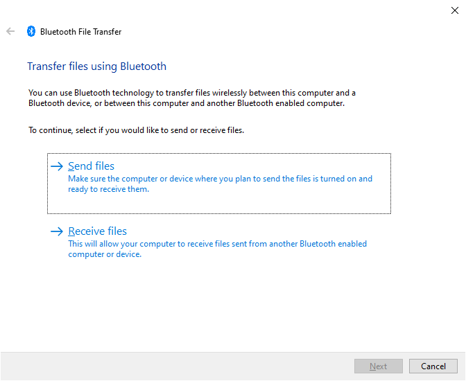Screen dimensions: 466x381
Task: Click the arrow icon beside Receive files
Action: [57, 231]
